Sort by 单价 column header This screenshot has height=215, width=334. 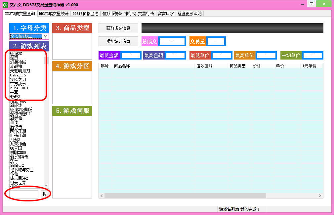coord(287,66)
